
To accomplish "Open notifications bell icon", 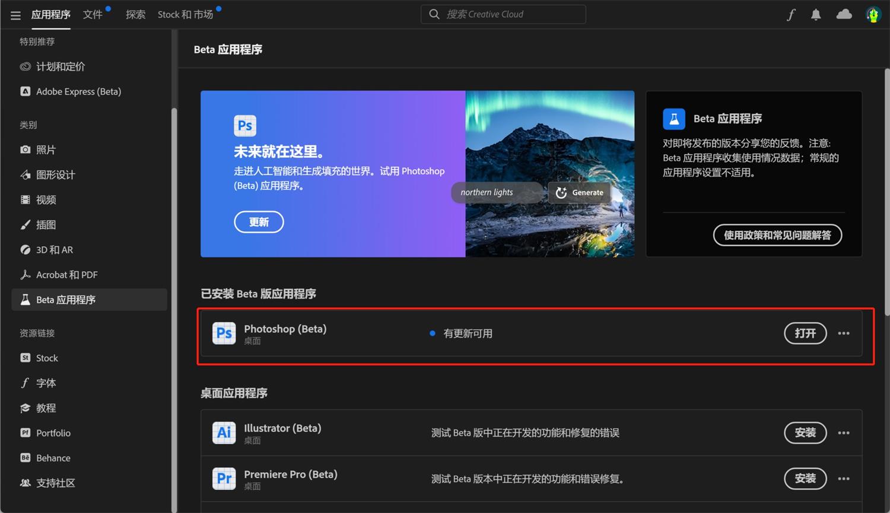I will pos(816,15).
